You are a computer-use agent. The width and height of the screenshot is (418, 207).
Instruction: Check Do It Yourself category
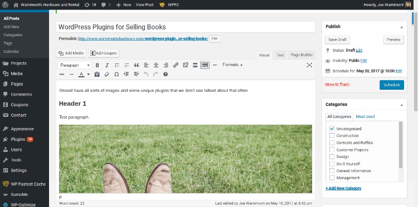tap(332, 164)
